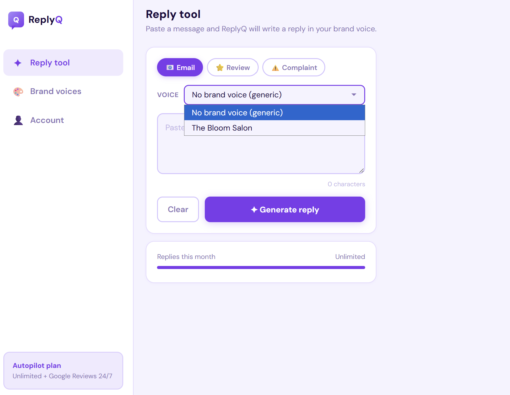Click the envelope icon on the Email tab
This screenshot has height=395, width=510.
pos(170,67)
